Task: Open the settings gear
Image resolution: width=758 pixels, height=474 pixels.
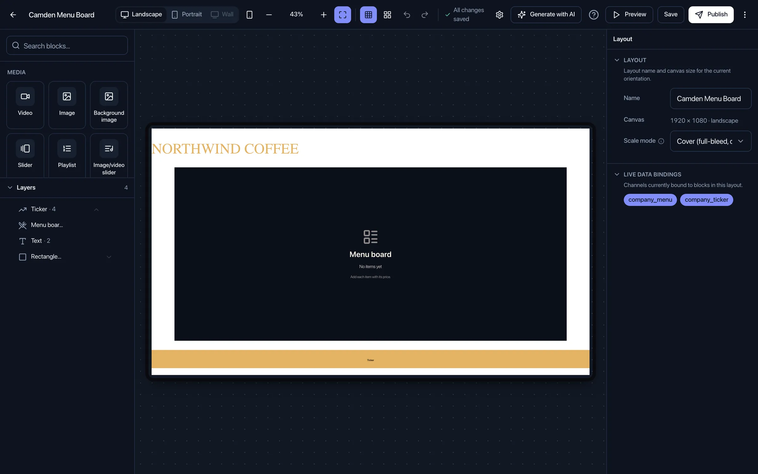Action: [499, 15]
